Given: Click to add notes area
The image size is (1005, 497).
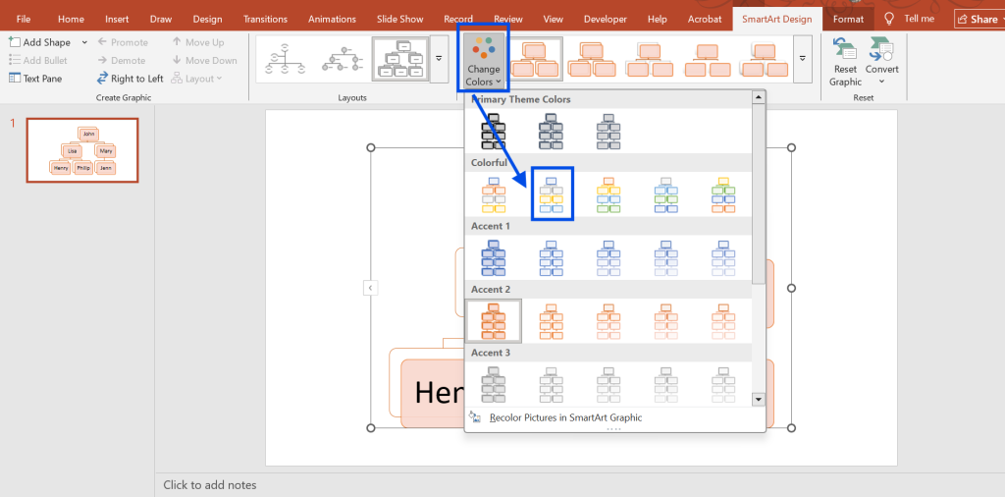Looking at the screenshot, I should [210, 485].
